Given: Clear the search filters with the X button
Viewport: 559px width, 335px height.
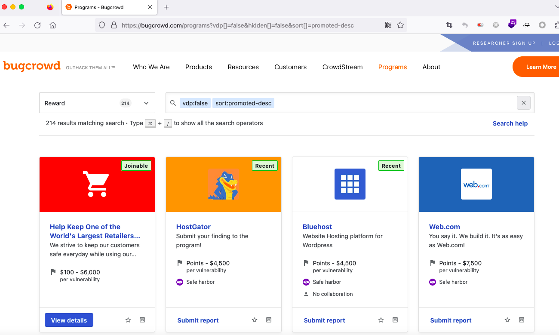Looking at the screenshot, I should coord(523,103).
